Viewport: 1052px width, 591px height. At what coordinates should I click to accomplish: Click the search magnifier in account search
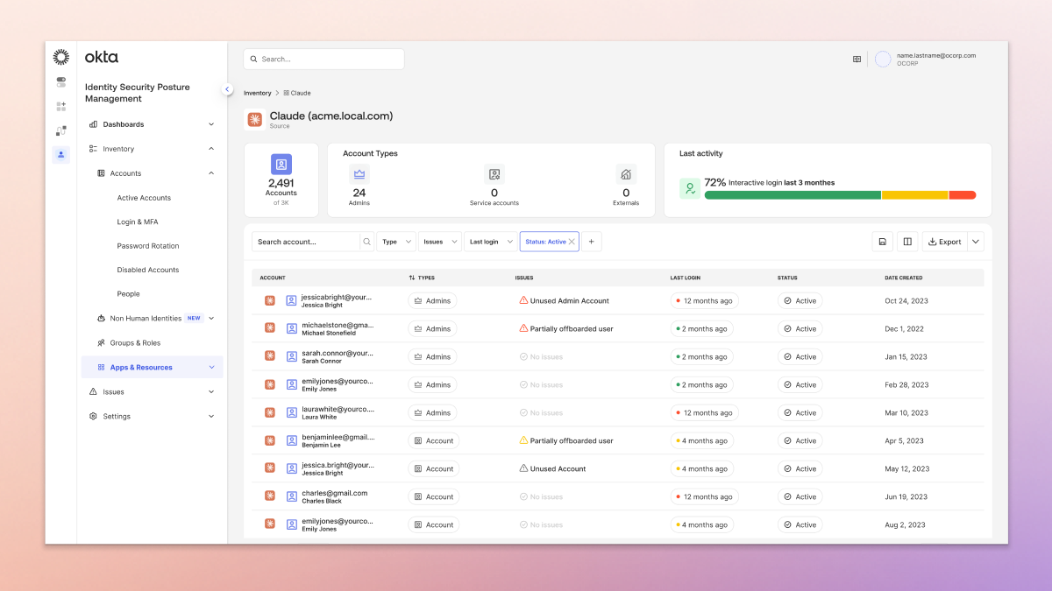tap(366, 242)
